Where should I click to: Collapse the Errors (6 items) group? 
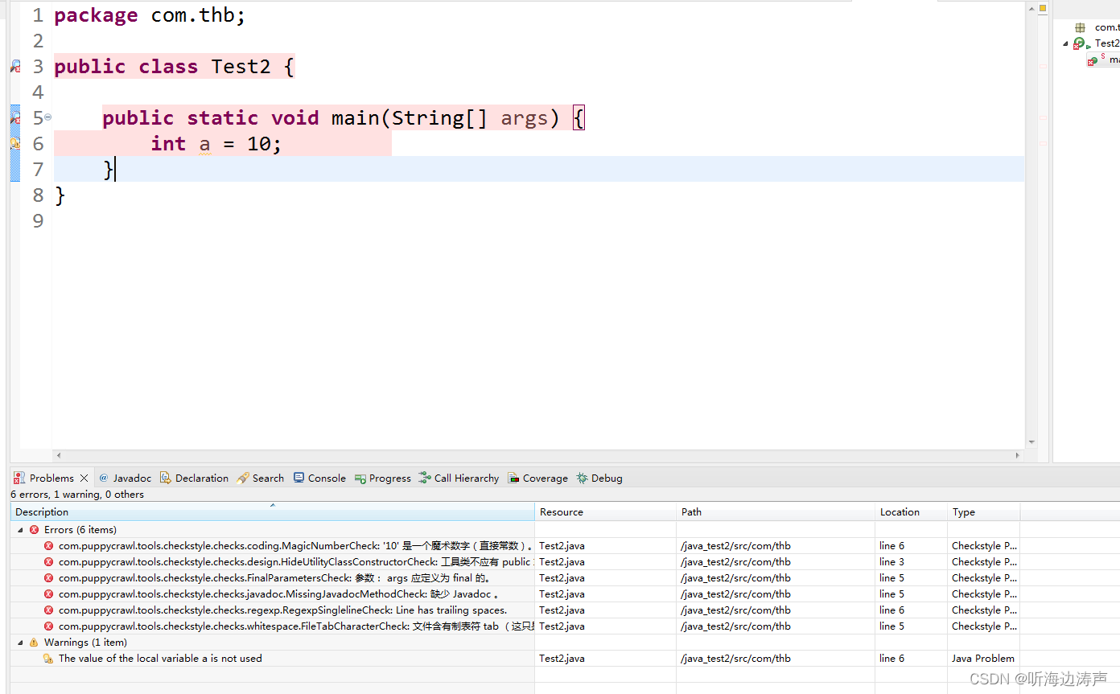(19, 529)
